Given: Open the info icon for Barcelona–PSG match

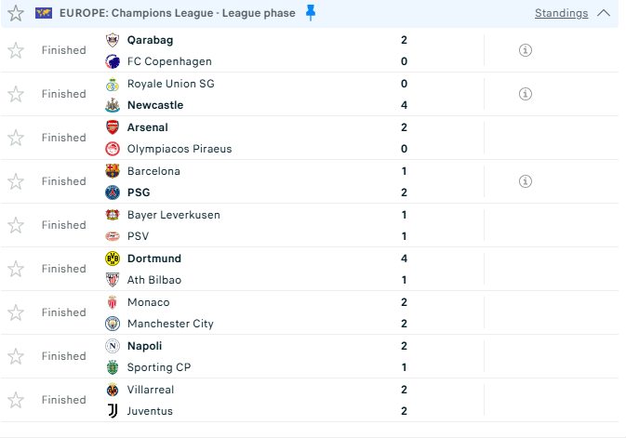Looking at the screenshot, I should [x=525, y=181].
